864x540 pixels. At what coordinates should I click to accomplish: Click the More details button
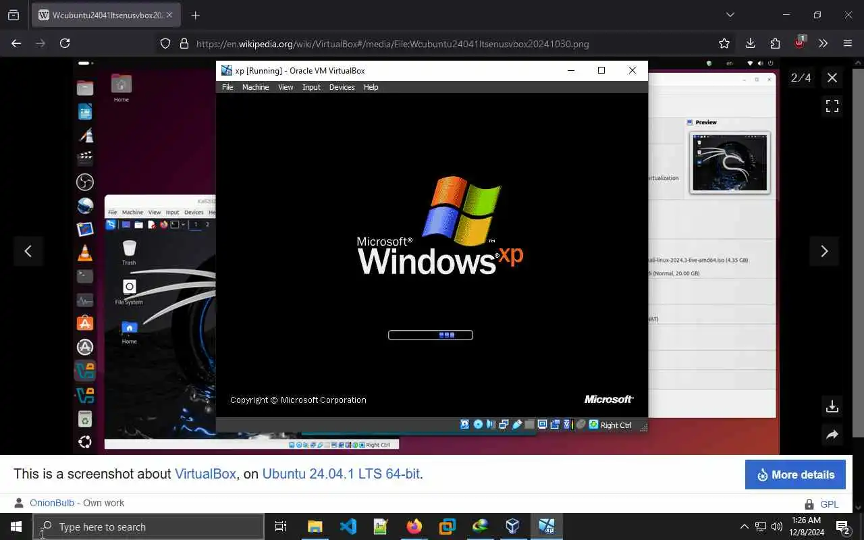[x=795, y=475]
